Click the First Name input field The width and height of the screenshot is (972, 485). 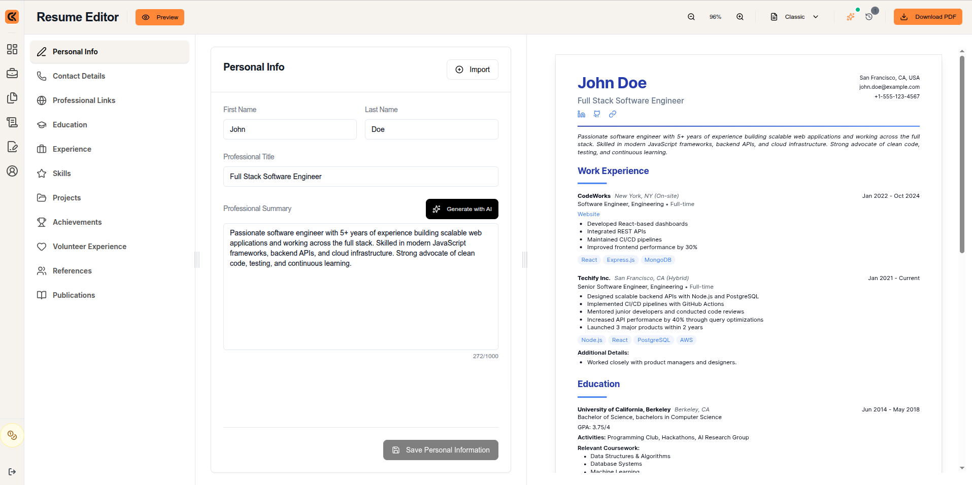tap(290, 129)
